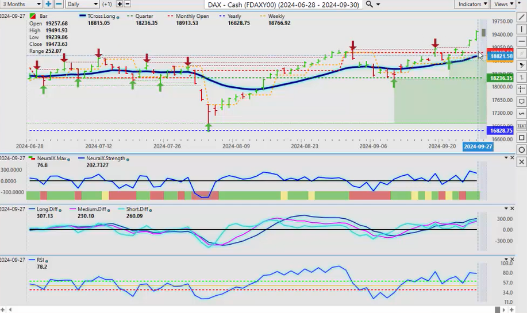Select the crosshair cursor tool
Viewport: 527px width, 313px height.
pyautogui.click(x=522, y=90)
